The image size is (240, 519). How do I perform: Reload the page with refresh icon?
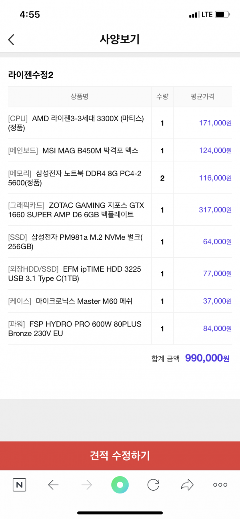pyautogui.click(x=153, y=485)
